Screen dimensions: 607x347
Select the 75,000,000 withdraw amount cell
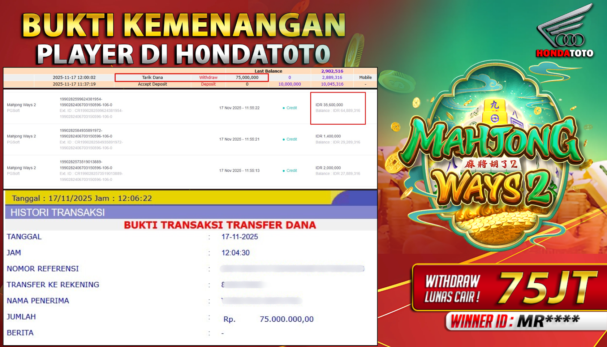[247, 77]
